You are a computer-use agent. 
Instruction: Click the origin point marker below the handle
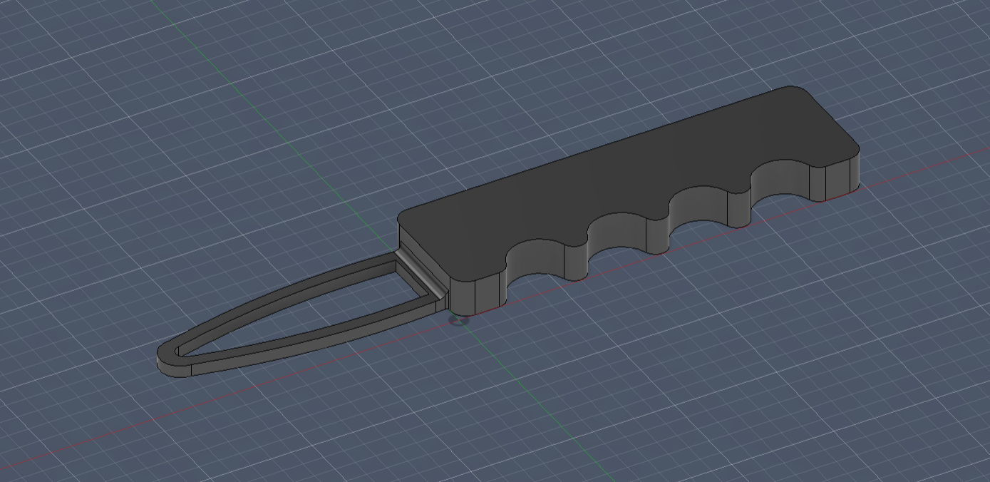point(460,321)
